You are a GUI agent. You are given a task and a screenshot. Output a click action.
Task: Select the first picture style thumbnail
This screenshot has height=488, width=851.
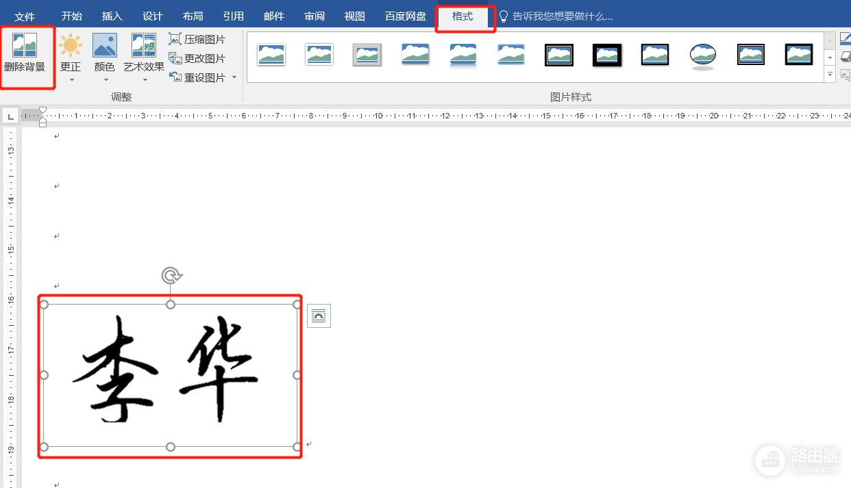pyautogui.click(x=271, y=55)
